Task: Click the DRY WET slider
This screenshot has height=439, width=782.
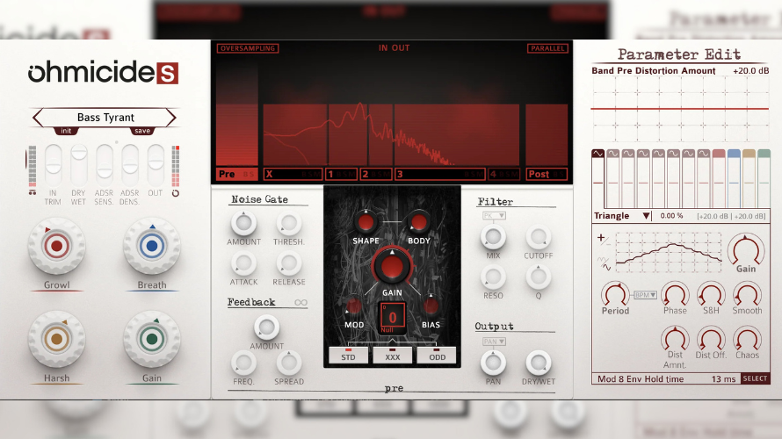Action: (79, 164)
